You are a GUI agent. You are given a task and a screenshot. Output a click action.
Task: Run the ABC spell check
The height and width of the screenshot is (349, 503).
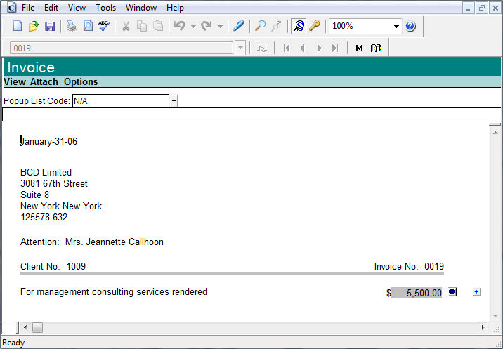coord(103,26)
